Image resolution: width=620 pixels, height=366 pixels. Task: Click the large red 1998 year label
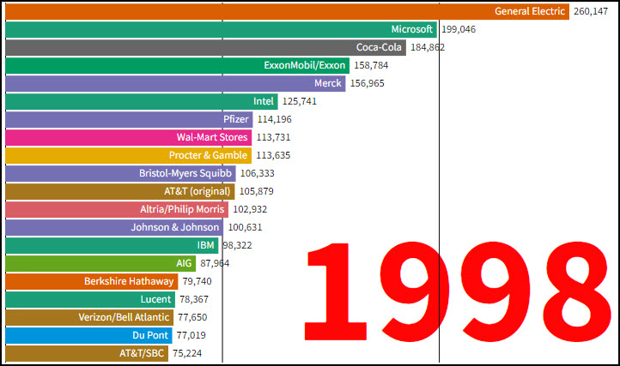[x=458, y=291]
